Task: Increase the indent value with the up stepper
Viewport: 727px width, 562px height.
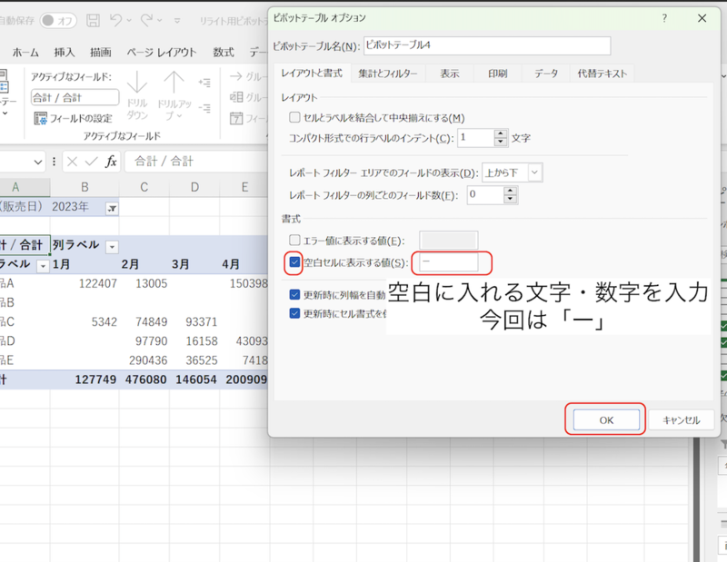Action: pyautogui.click(x=501, y=133)
